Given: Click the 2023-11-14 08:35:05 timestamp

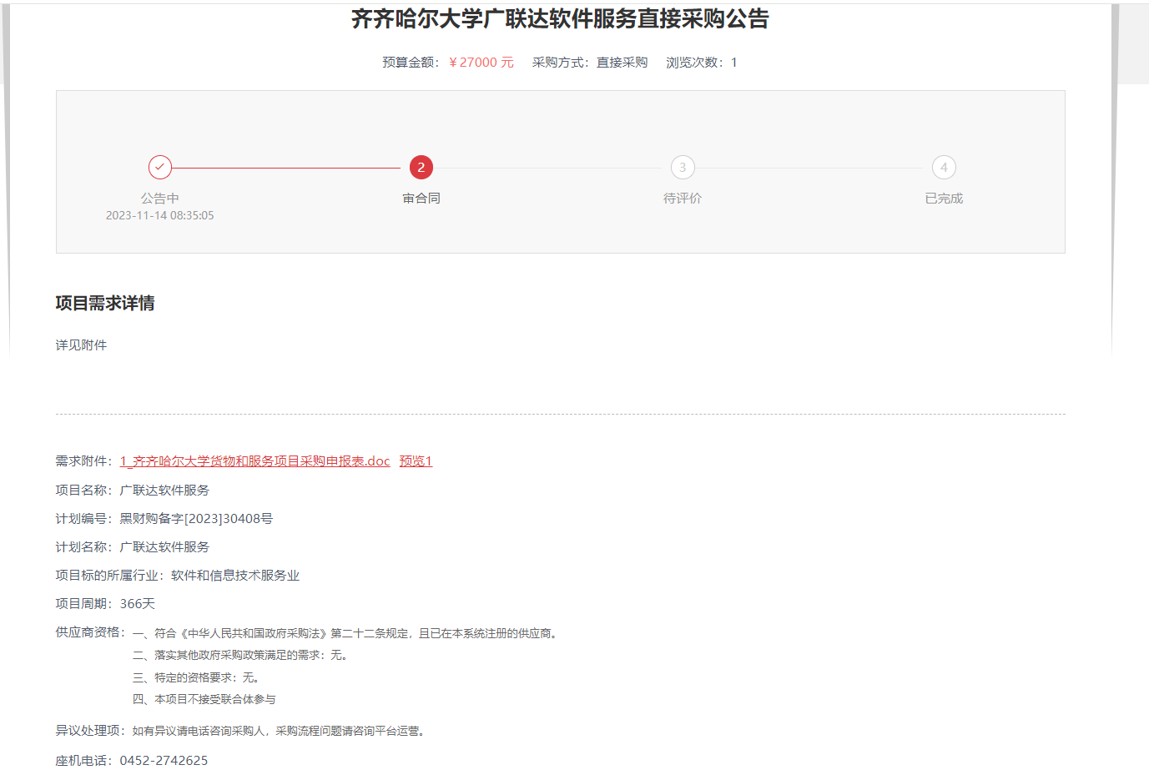Looking at the screenshot, I should point(160,216).
